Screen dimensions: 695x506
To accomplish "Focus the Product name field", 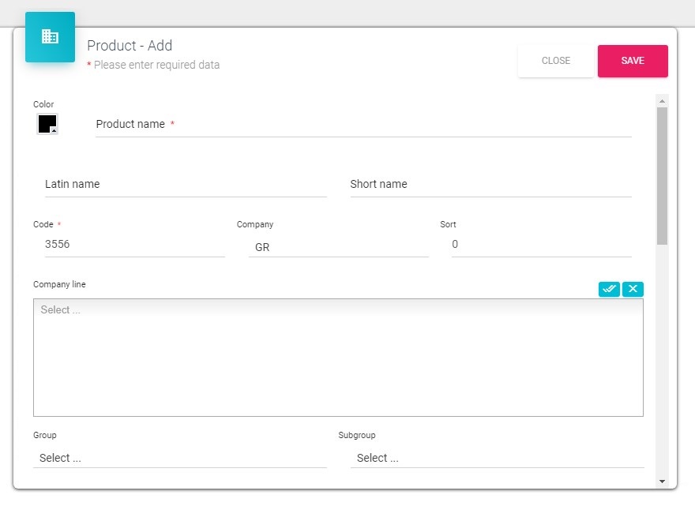I will coord(363,125).
